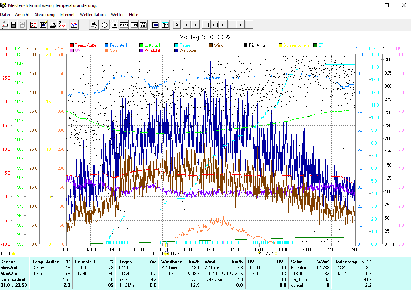Click the black floppy disk save icon

point(14,25)
